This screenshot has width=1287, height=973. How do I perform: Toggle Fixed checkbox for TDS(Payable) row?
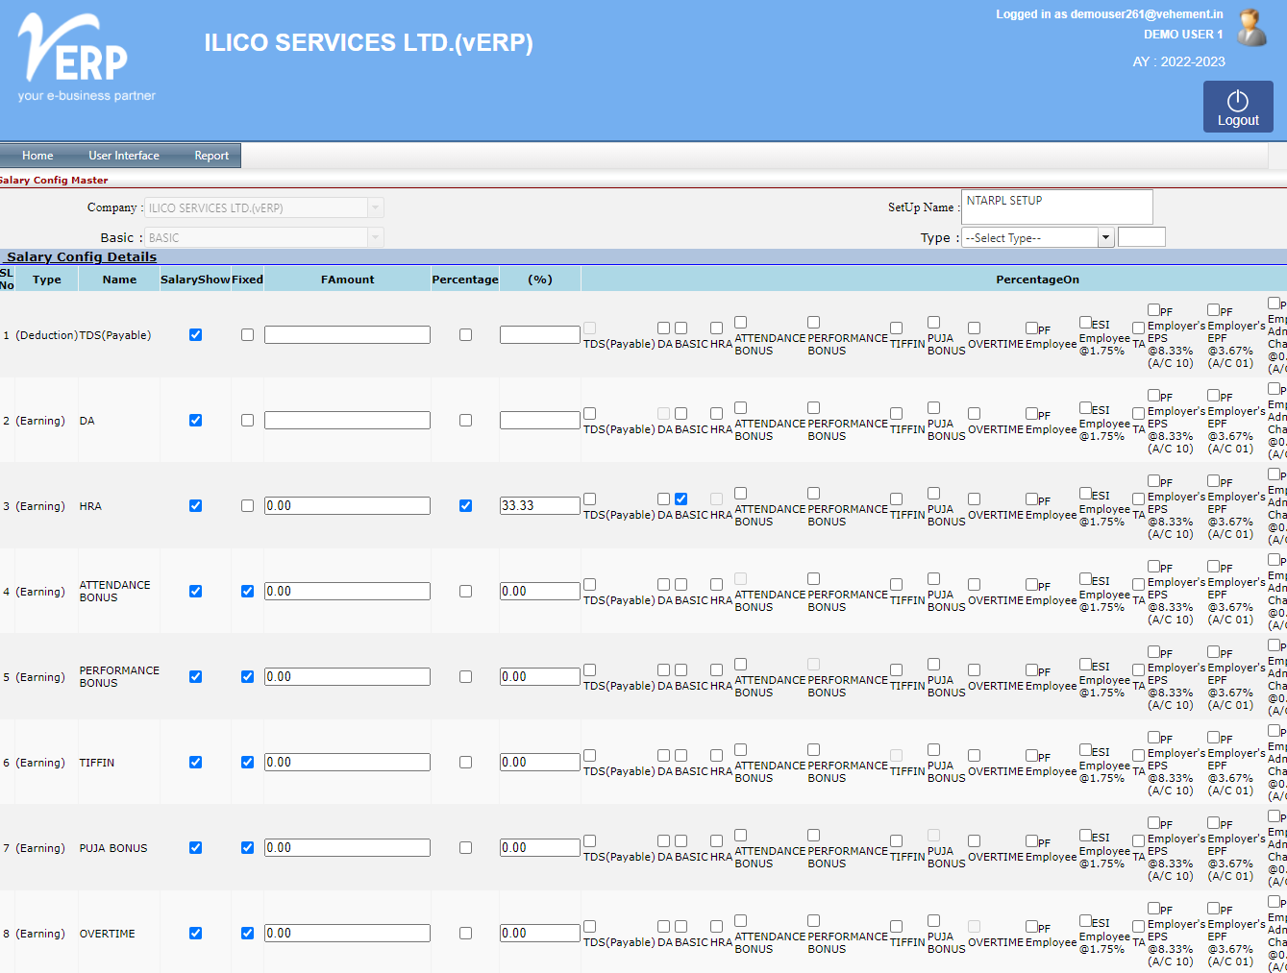point(247,335)
